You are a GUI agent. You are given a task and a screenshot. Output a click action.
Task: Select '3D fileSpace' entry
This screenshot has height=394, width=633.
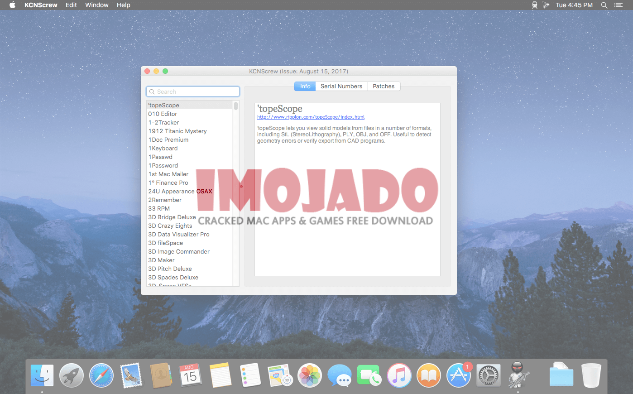click(x=189, y=243)
